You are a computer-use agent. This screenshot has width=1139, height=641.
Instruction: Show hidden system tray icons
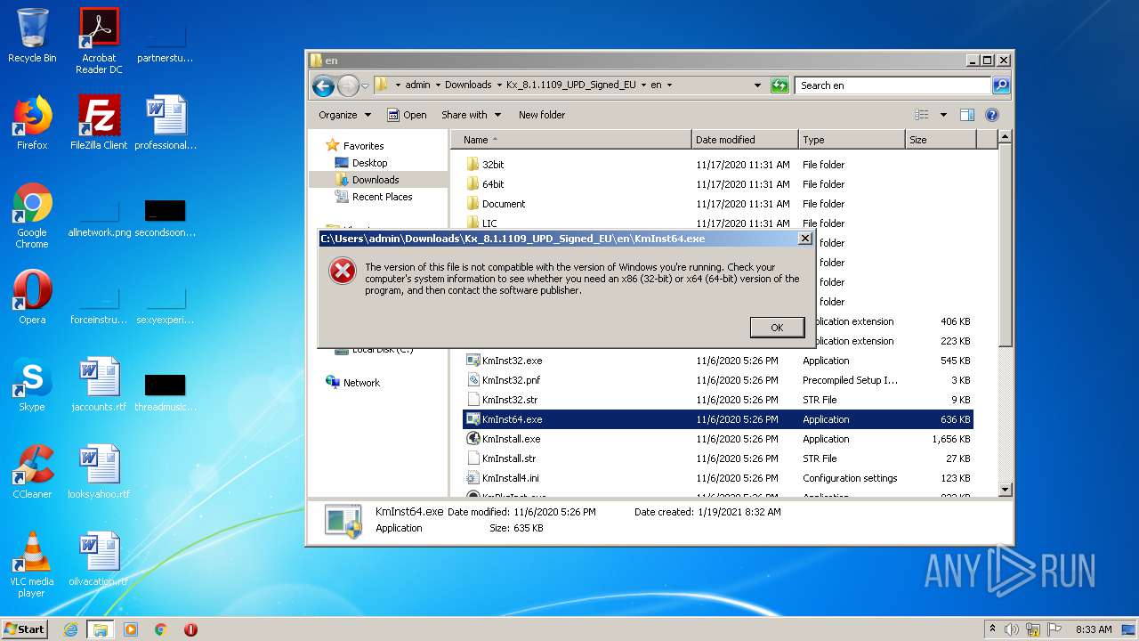[x=993, y=629]
